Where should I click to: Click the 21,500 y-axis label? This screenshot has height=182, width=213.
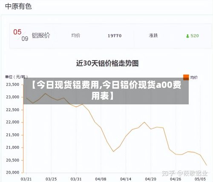pyautogui.click(x=12, y=135)
